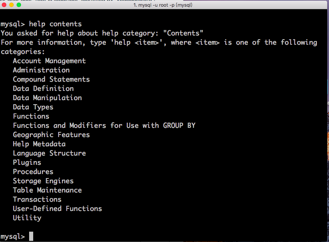Screen dimensions: 329x242
Task: Select the 'Geographic Features' category line
Action: [x=51, y=135]
